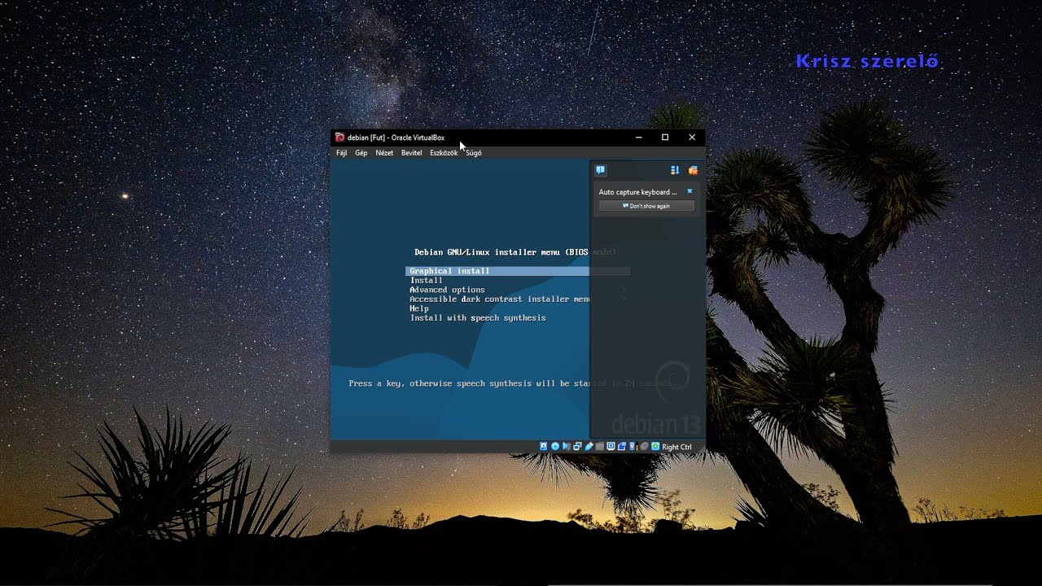1042x586 pixels.
Task: Click the VirtualBox icon in title bar
Action: point(340,138)
